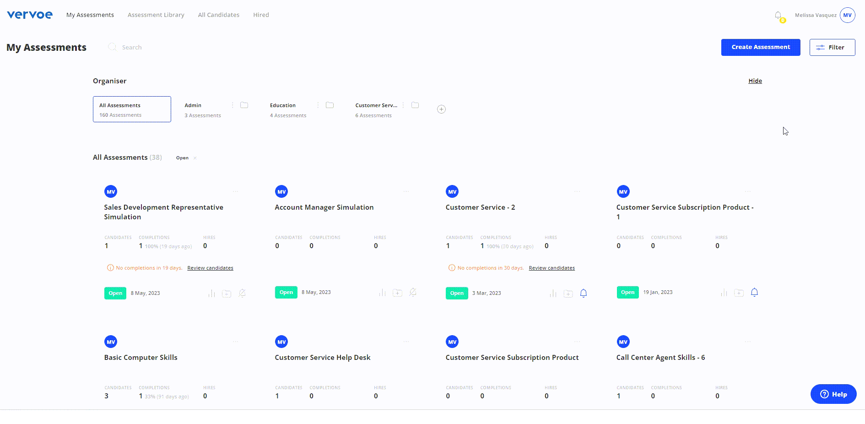Click the Education folder icon
Image resolution: width=865 pixels, height=424 pixels.
click(330, 105)
